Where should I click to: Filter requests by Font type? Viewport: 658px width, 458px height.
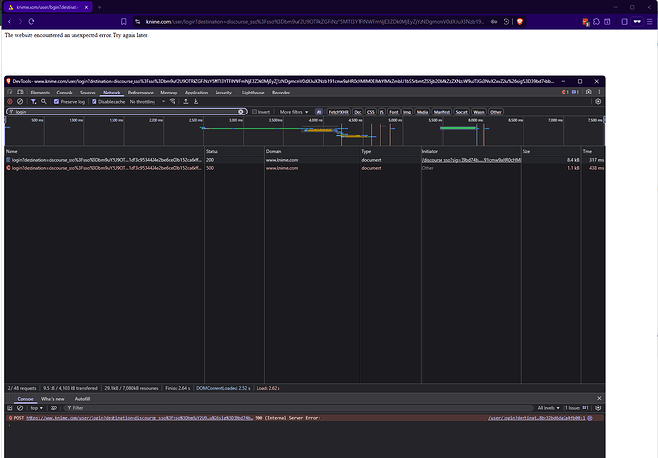click(394, 112)
